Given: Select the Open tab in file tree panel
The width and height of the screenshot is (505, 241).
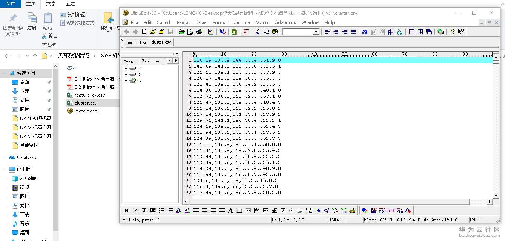Looking at the screenshot, I should [x=129, y=62].
